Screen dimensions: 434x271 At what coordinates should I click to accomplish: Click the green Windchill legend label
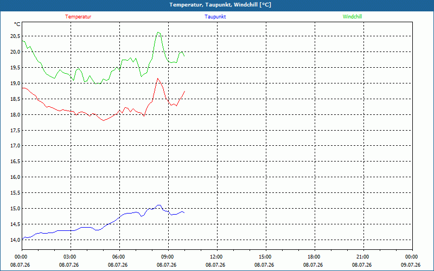(x=352, y=17)
